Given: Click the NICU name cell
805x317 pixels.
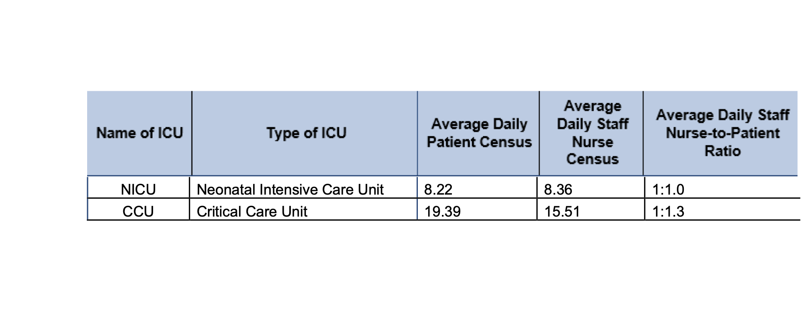Looking at the screenshot, I should pos(138,190).
